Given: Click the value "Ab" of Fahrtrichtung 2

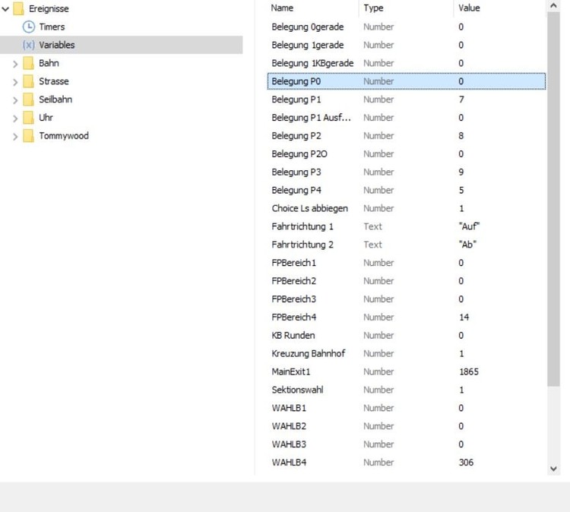Looking at the screenshot, I should coord(467,245).
